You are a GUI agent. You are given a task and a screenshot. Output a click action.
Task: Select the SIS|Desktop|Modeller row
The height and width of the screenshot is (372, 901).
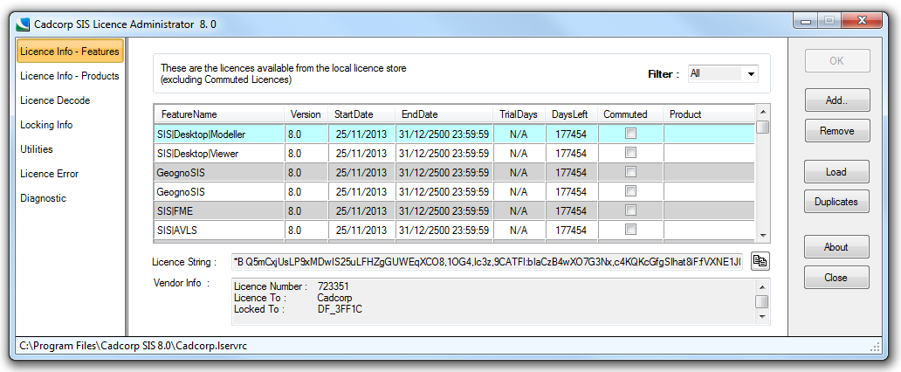[x=455, y=134]
